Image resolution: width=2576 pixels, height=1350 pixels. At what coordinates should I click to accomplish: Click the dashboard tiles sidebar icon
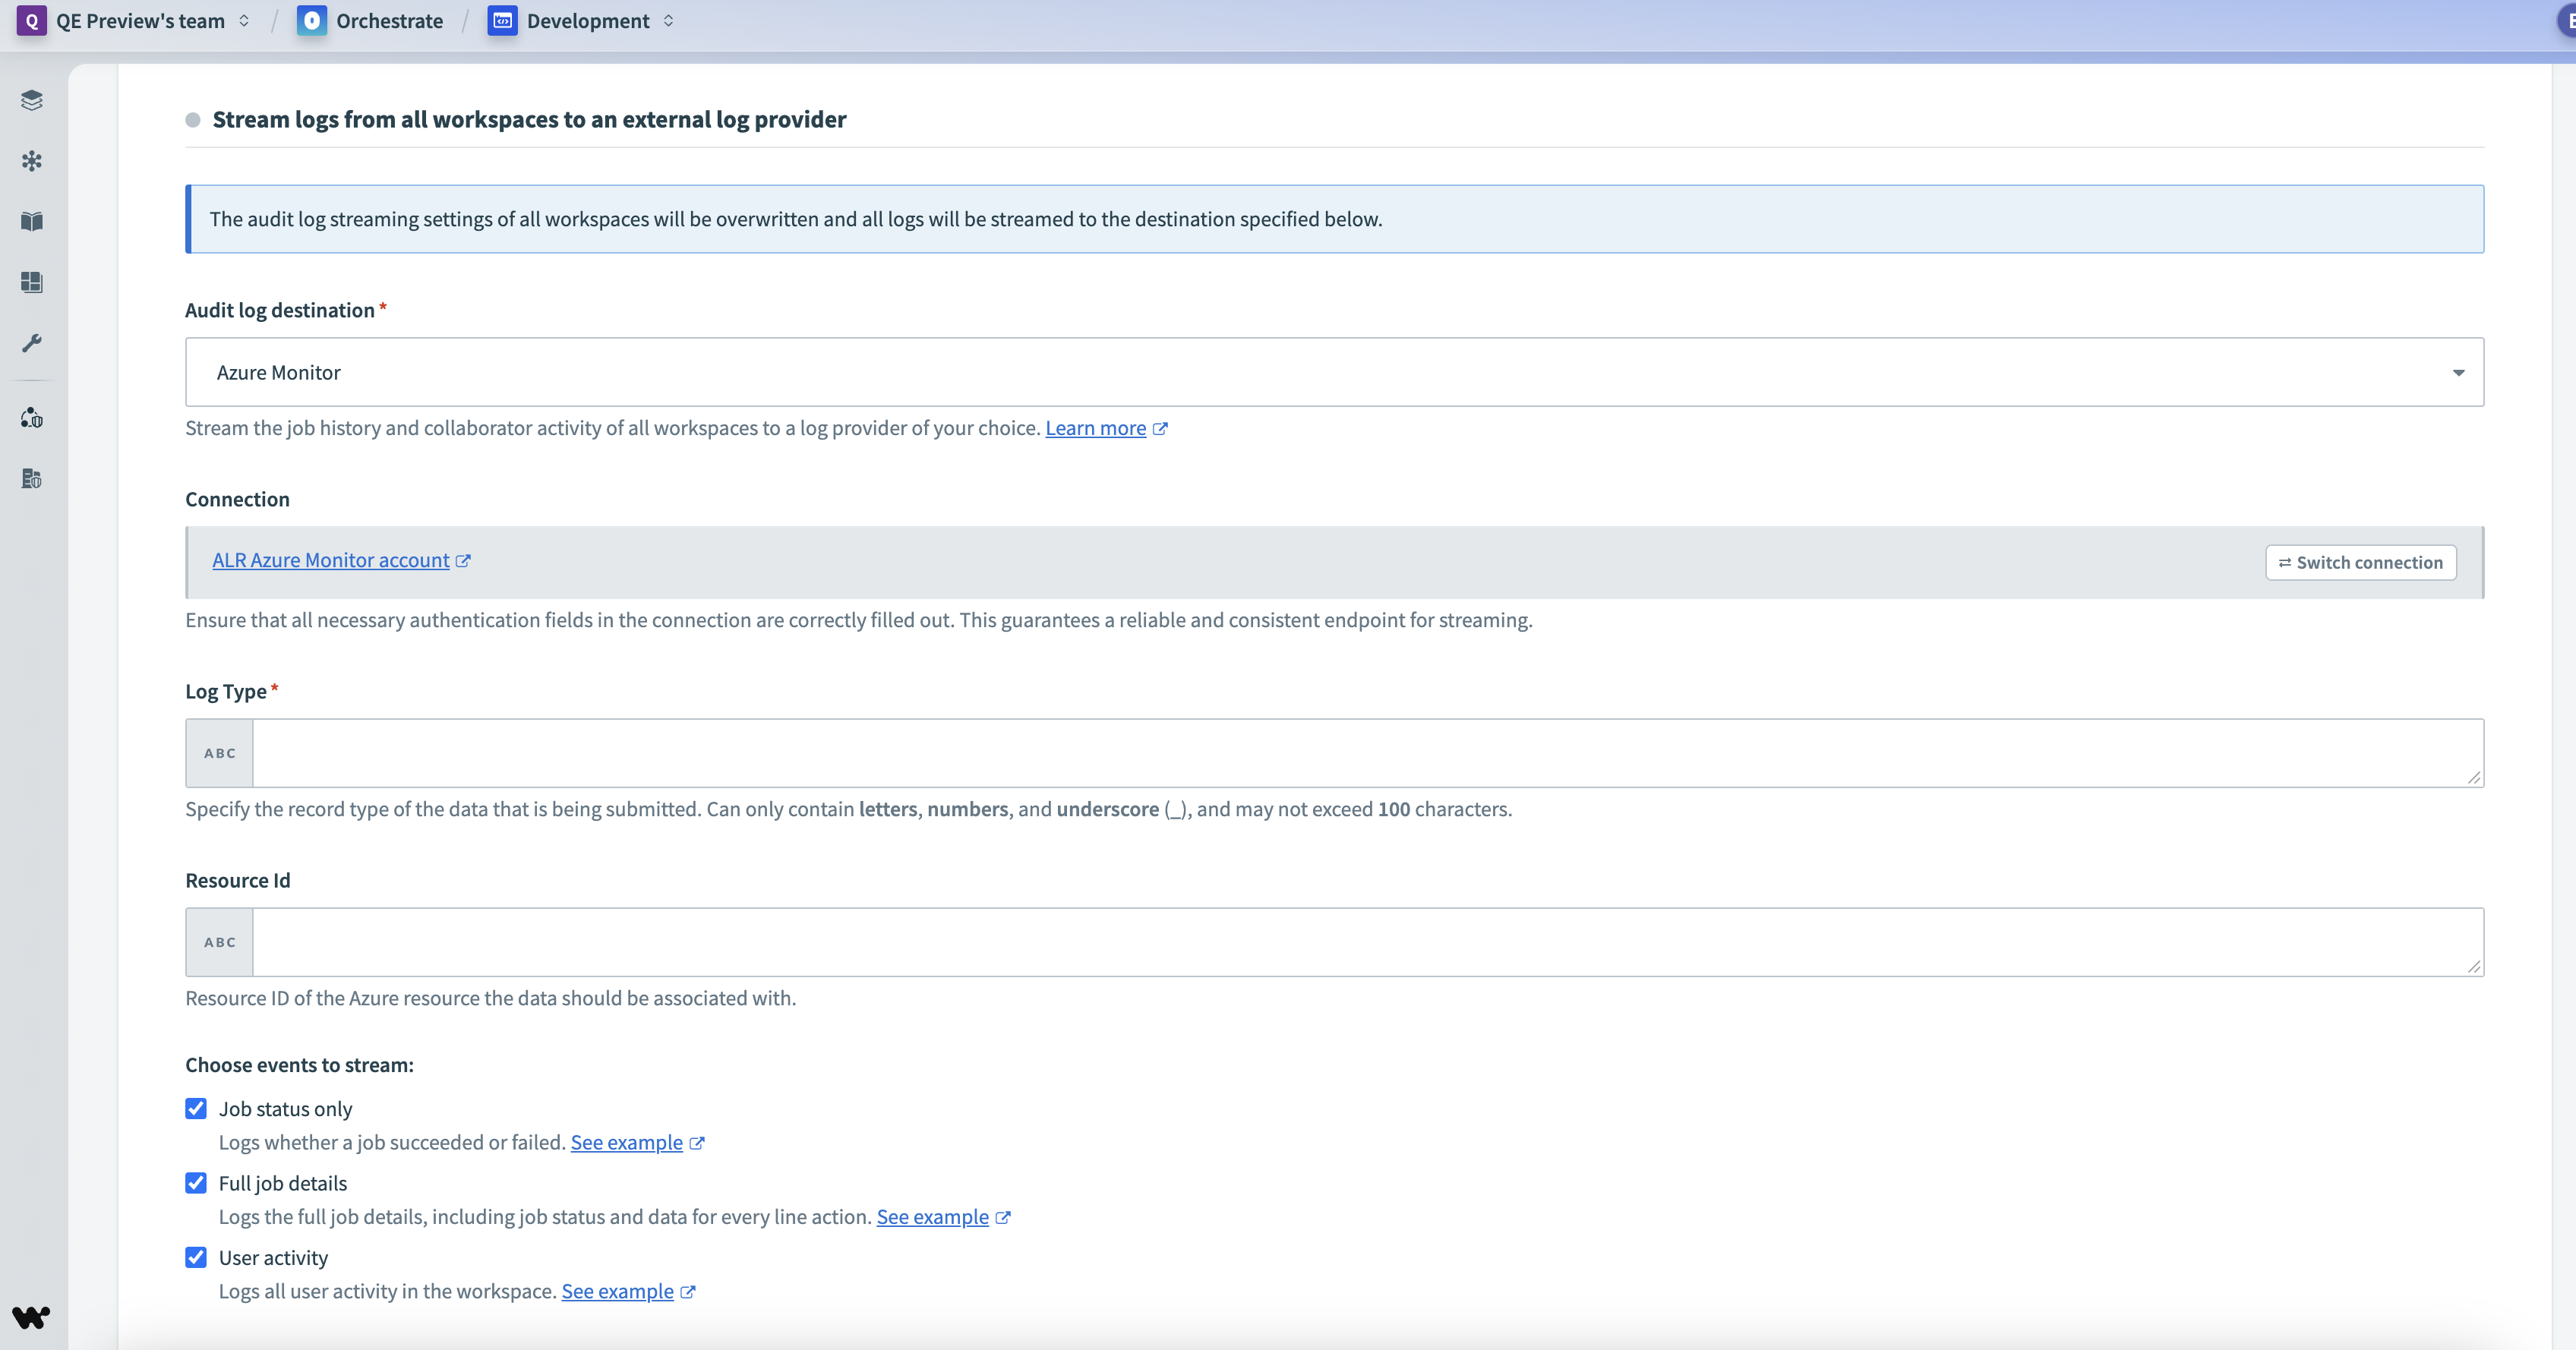coord(32,282)
